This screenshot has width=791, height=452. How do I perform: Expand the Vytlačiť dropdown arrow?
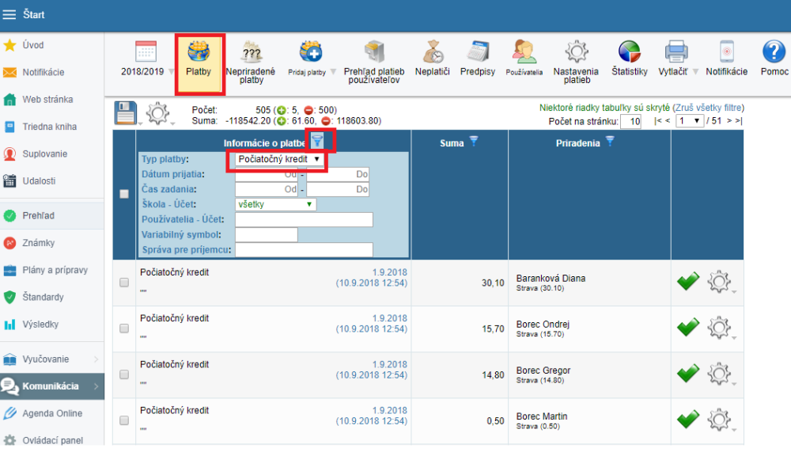coord(695,72)
